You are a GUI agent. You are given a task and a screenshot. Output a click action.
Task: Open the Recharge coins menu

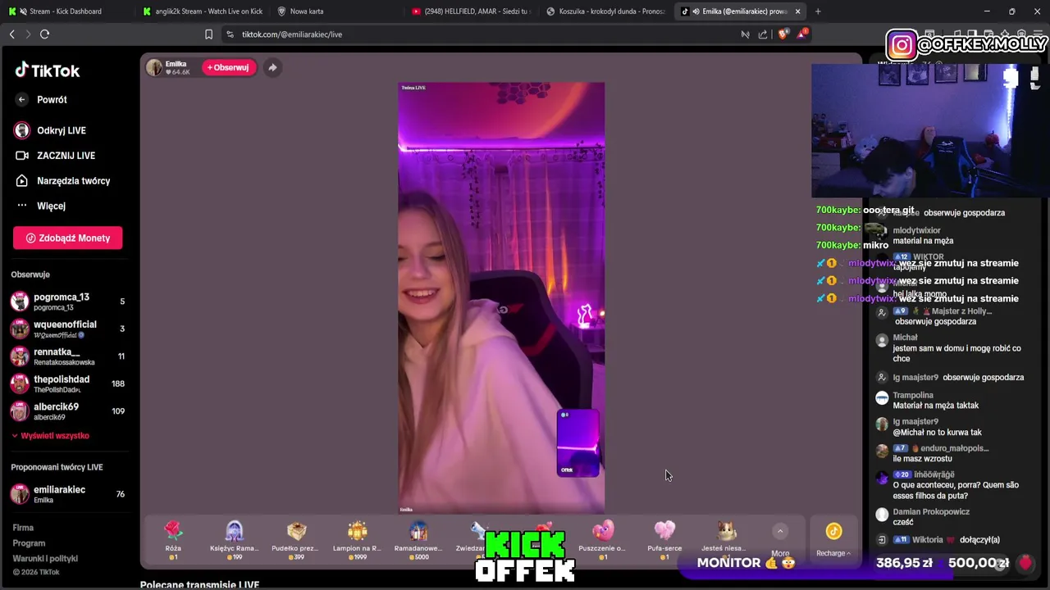point(833,540)
